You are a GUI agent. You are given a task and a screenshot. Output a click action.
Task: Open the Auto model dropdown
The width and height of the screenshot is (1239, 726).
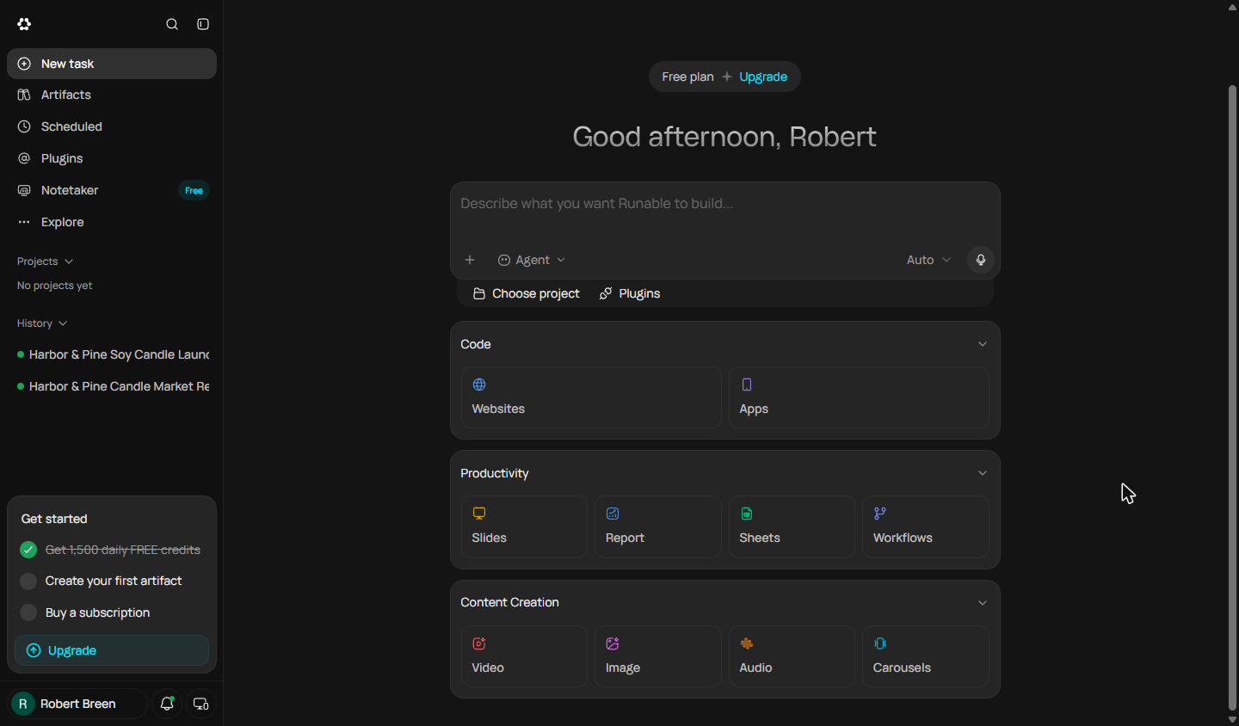click(x=928, y=260)
